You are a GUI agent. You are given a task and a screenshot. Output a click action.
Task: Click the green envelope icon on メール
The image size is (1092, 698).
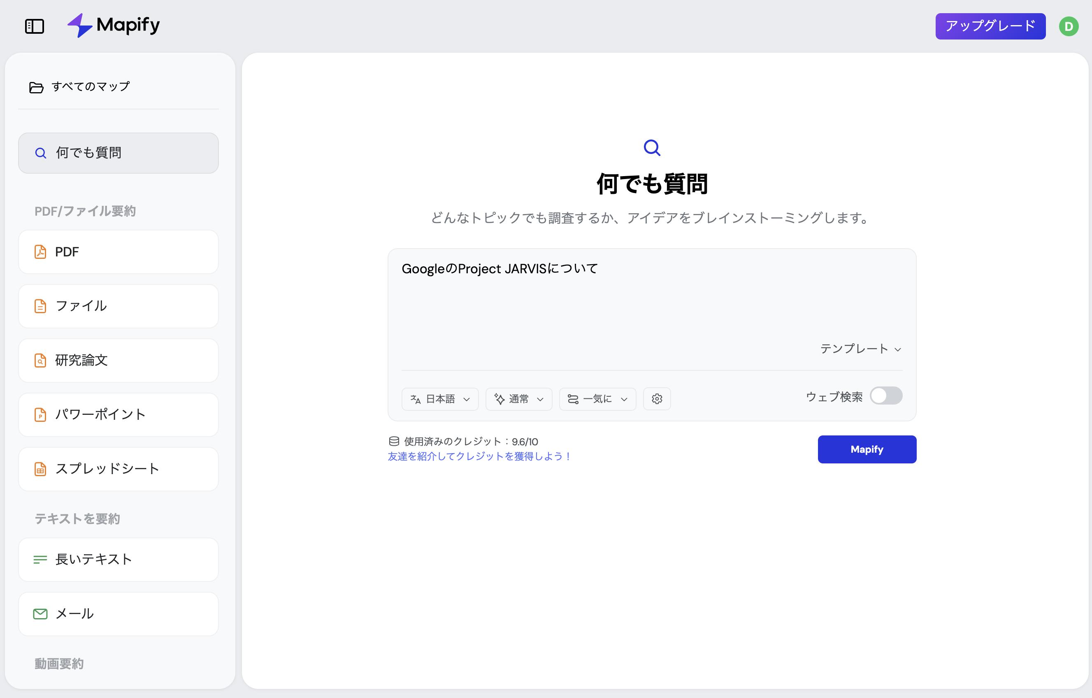click(40, 614)
